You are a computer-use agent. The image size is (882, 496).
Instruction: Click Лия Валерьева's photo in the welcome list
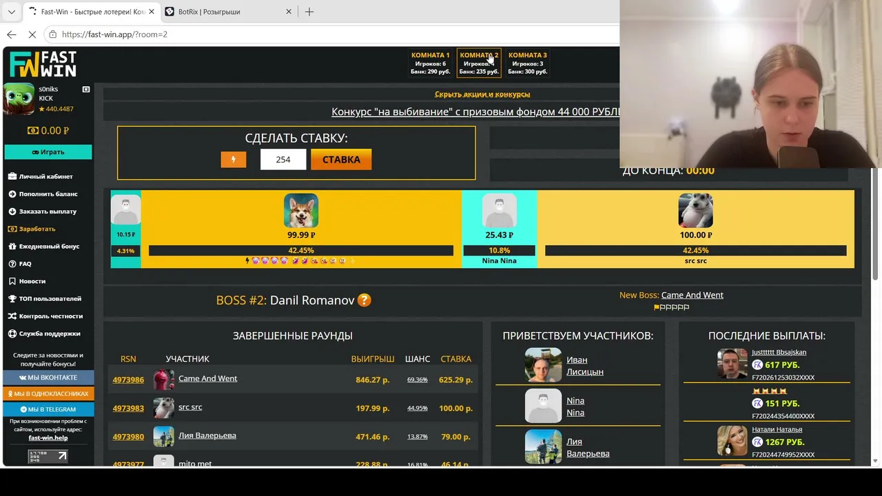click(543, 446)
